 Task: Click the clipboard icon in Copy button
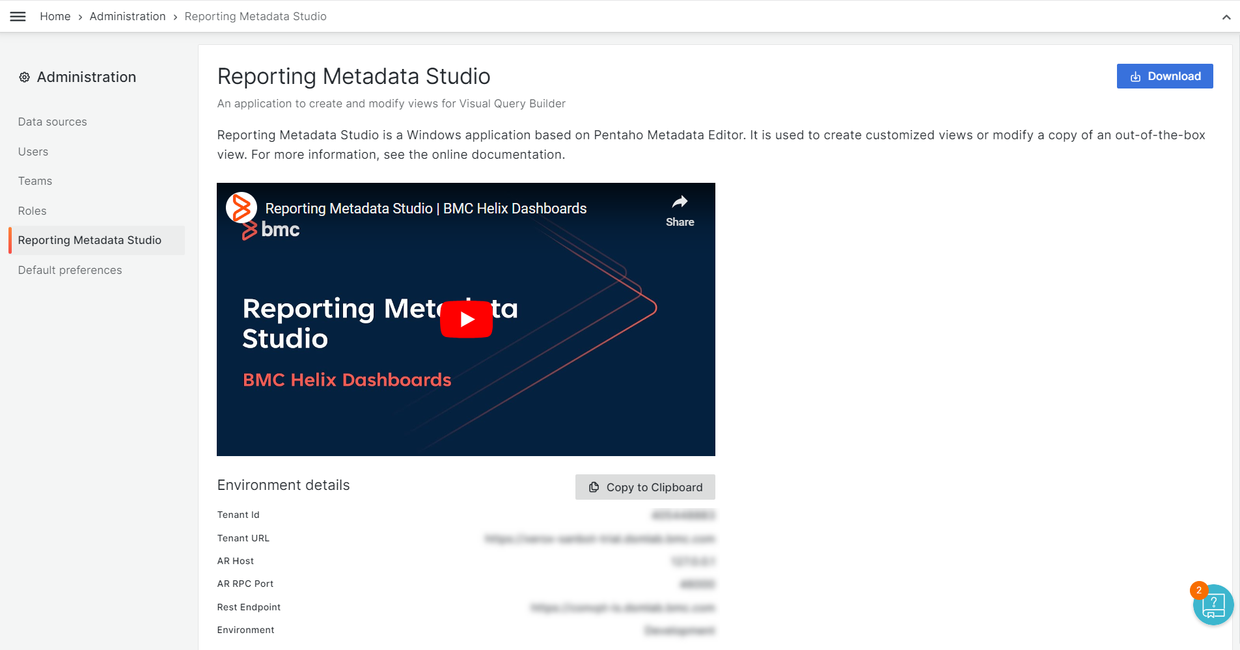pyautogui.click(x=594, y=487)
